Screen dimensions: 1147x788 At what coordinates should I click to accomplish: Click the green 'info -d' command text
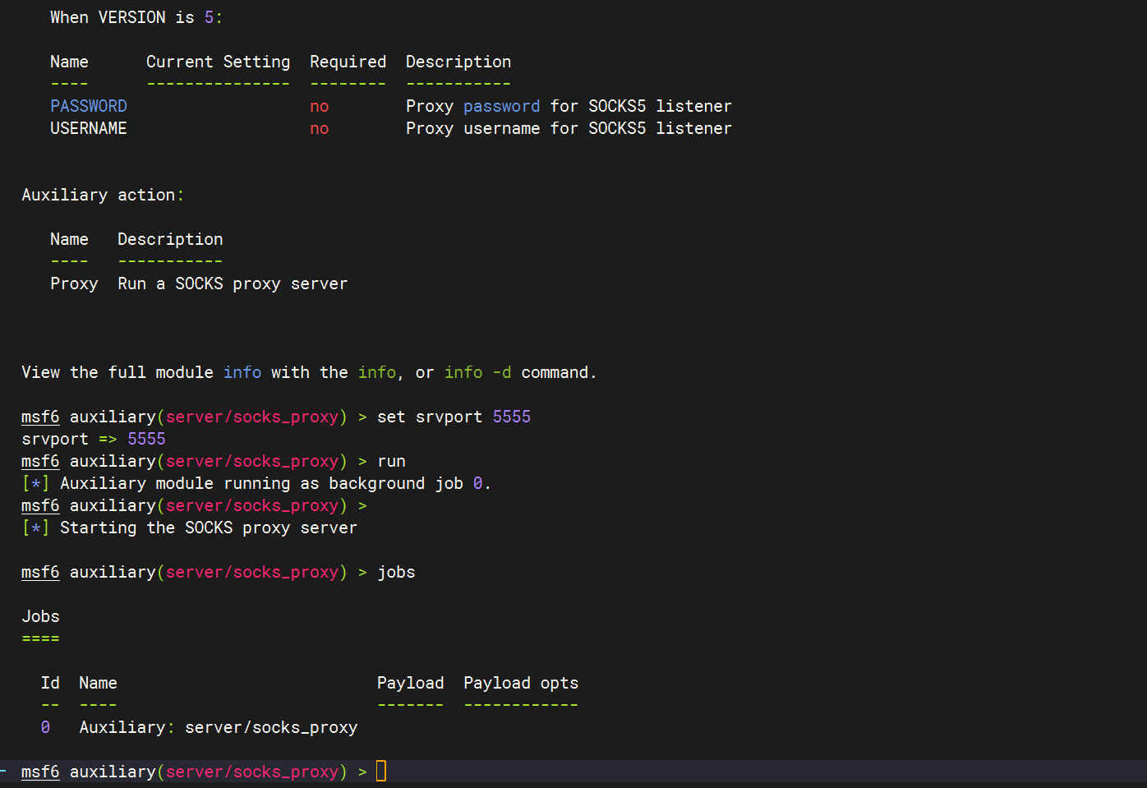[x=477, y=372]
